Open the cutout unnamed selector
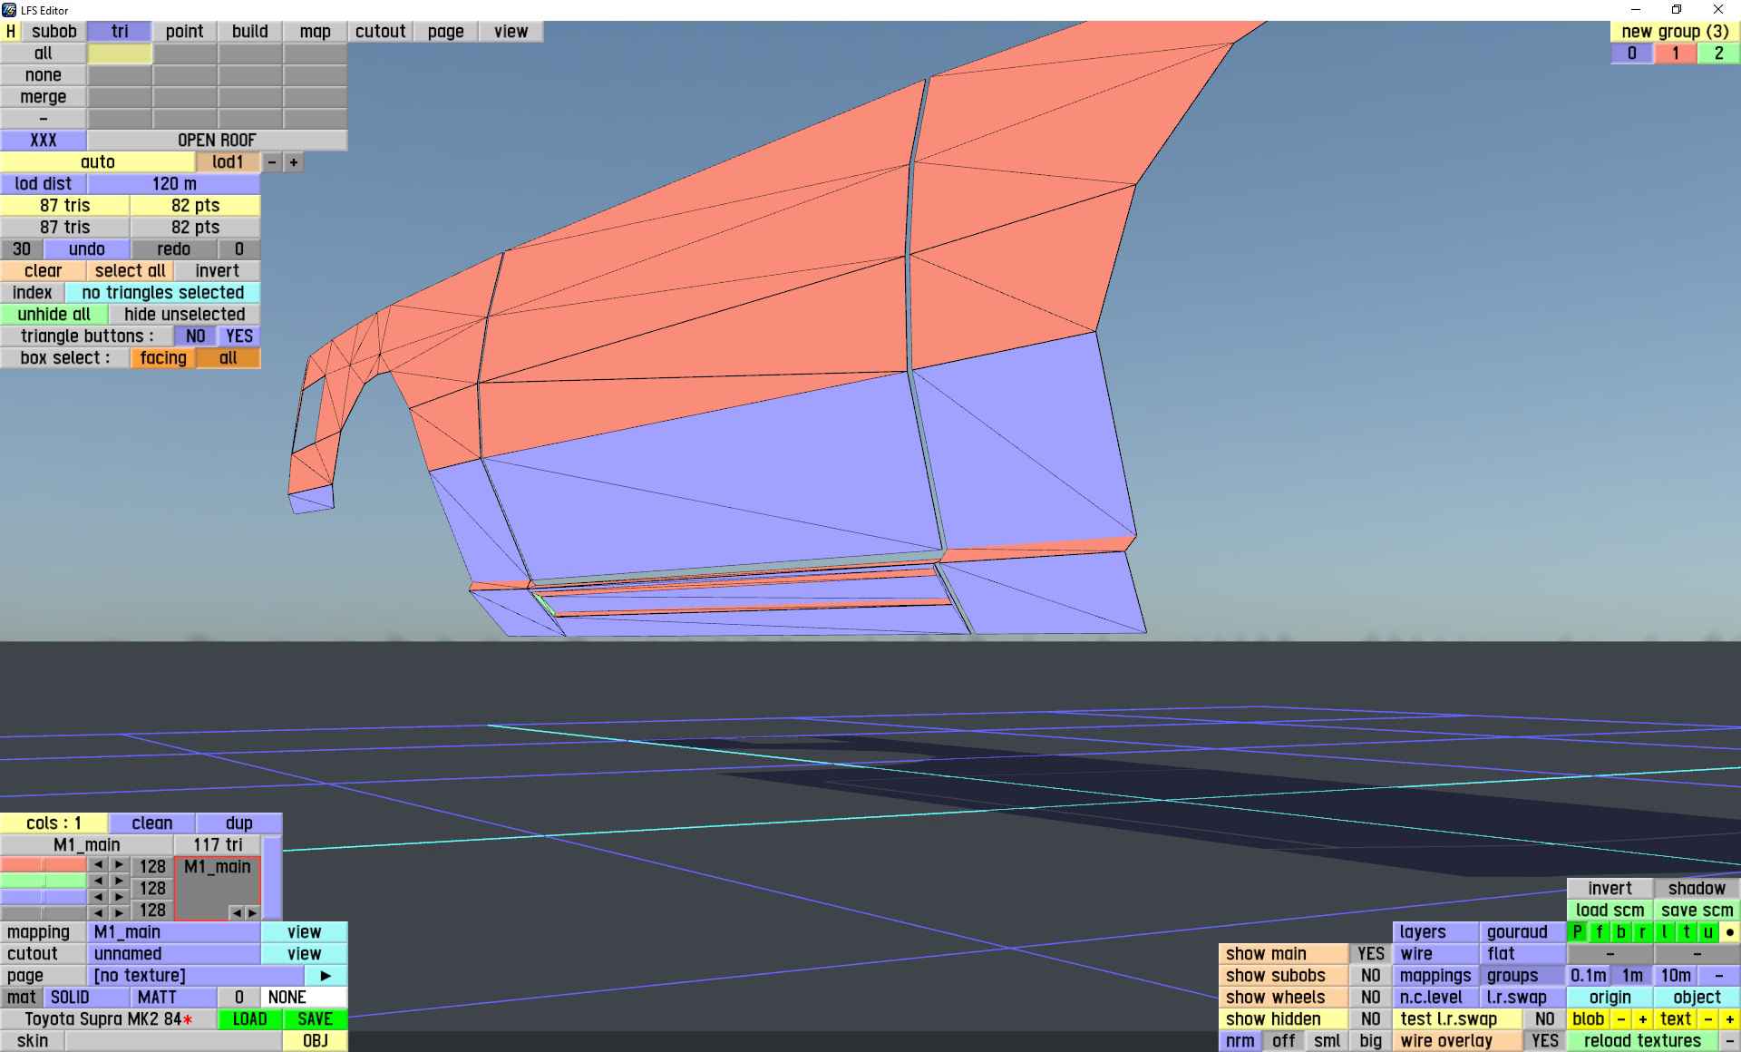This screenshot has height=1052, width=1741. [x=173, y=954]
